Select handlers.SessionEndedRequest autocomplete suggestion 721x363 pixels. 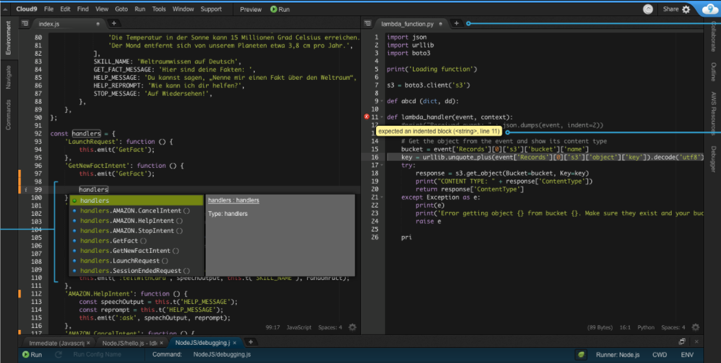(x=137, y=271)
